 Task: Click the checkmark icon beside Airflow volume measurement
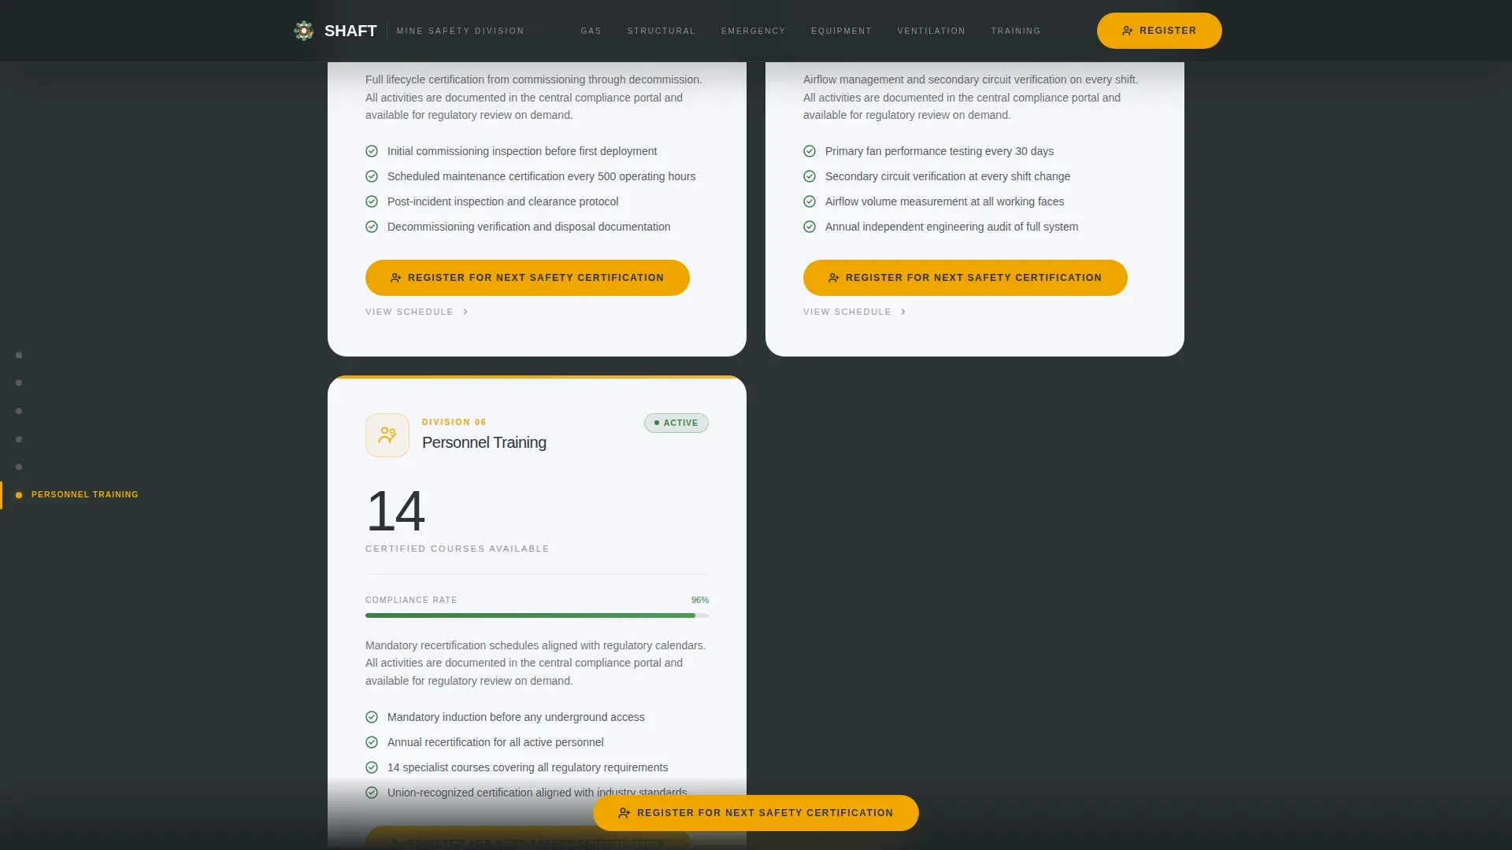810,201
